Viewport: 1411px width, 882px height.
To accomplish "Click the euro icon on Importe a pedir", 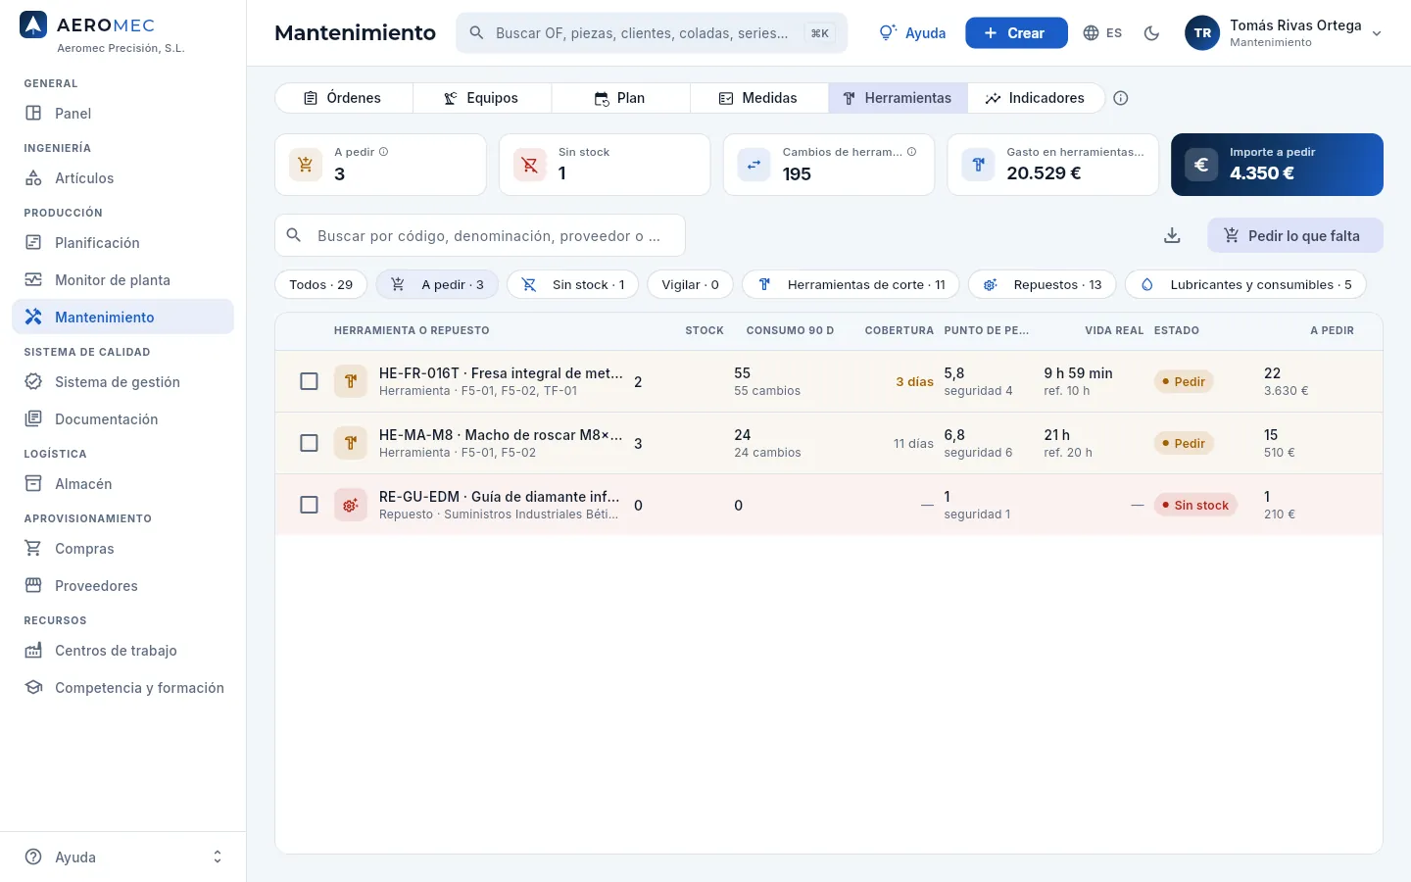I will [x=1201, y=165].
